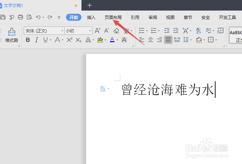Expand borders dropdown arrow
This screenshot has height=164, width=242.
click(x=216, y=40)
